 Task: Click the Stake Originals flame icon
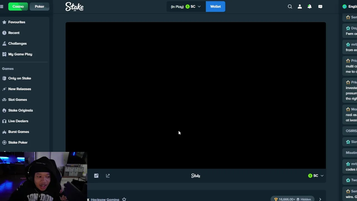(x=4, y=110)
